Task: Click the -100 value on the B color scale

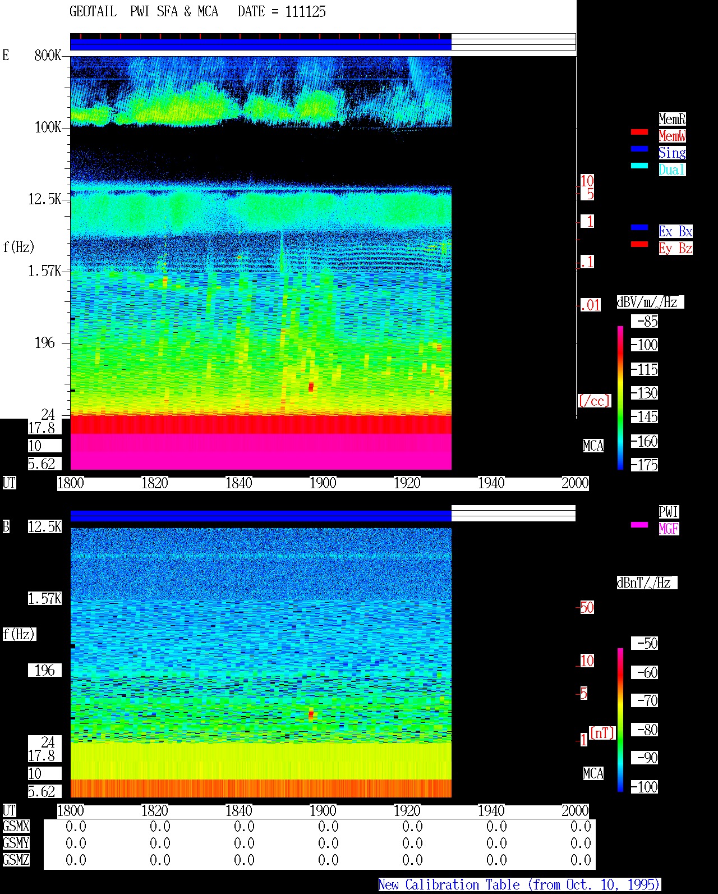Action: [645, 787]
